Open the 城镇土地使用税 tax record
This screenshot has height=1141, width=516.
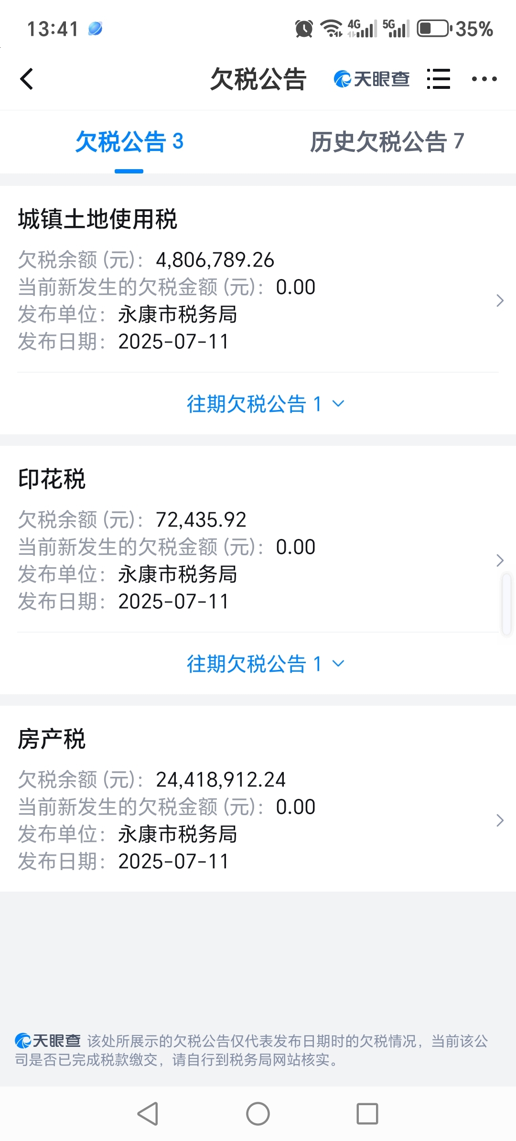[258, 279]
